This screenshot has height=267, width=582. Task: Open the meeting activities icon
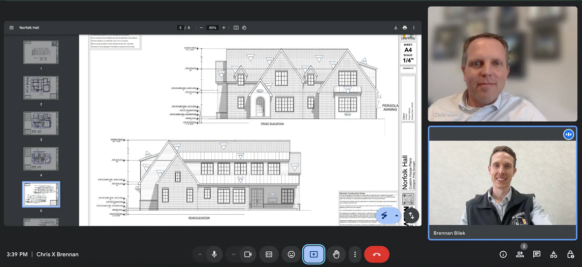[x=554, y=254]
